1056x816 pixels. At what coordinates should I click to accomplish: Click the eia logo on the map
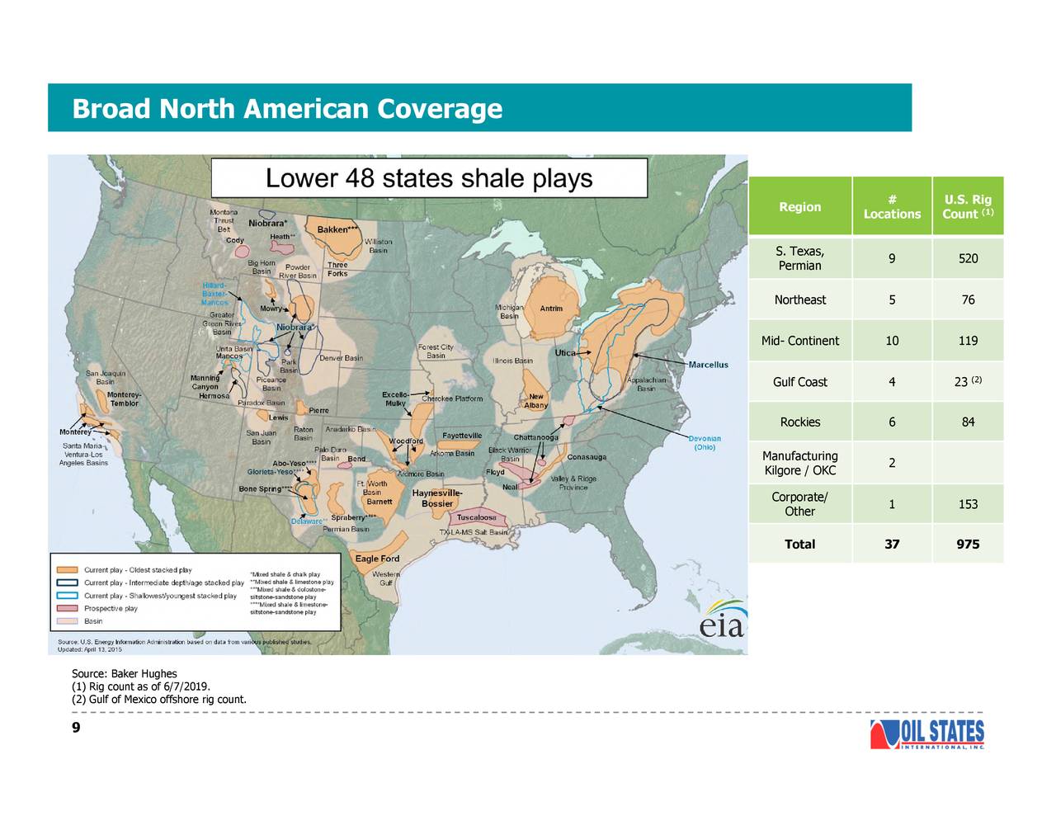[x=721, y=625]
